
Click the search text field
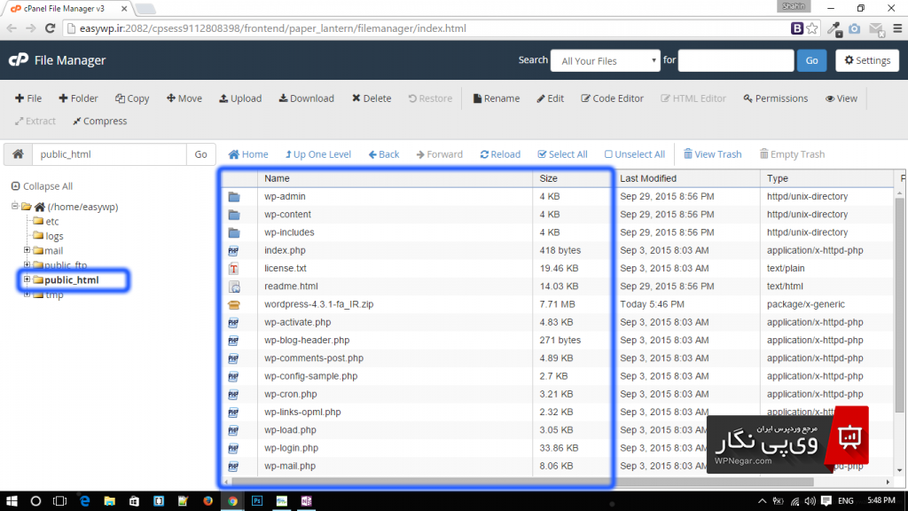[736, 60]
